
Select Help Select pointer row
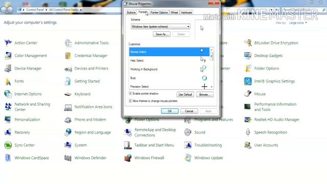[x=169, y=60]
